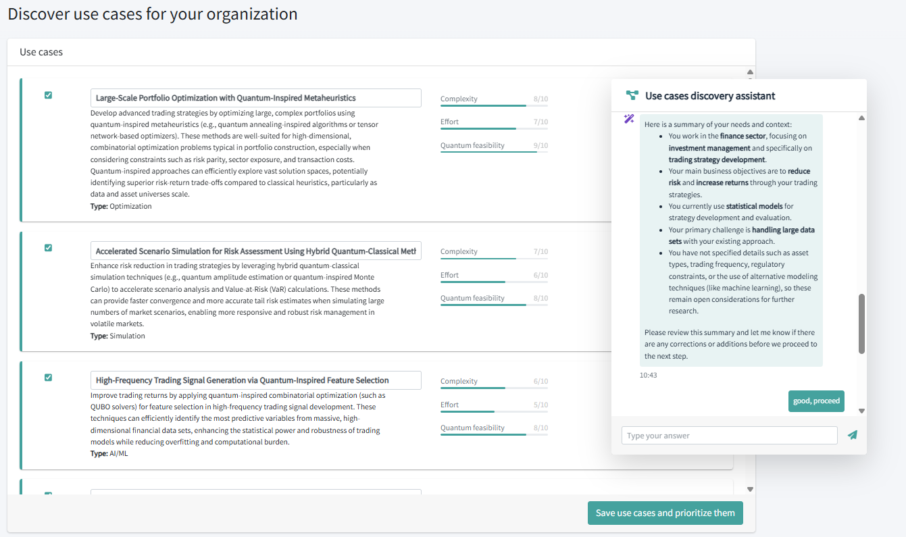Click the 7/10 Complexity score for Scenario Simulation
This screenshot has height=537, width=906.
540,251
